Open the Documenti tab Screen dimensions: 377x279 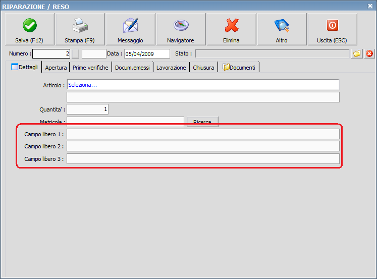tap(239, 68)
